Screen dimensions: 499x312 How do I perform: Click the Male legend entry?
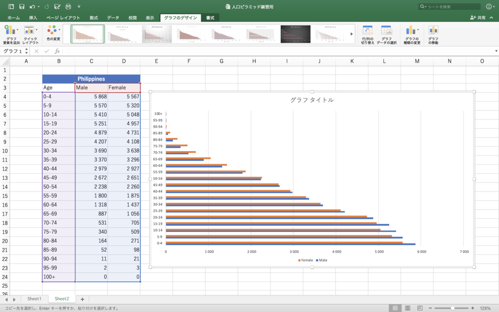click(322, 260)
